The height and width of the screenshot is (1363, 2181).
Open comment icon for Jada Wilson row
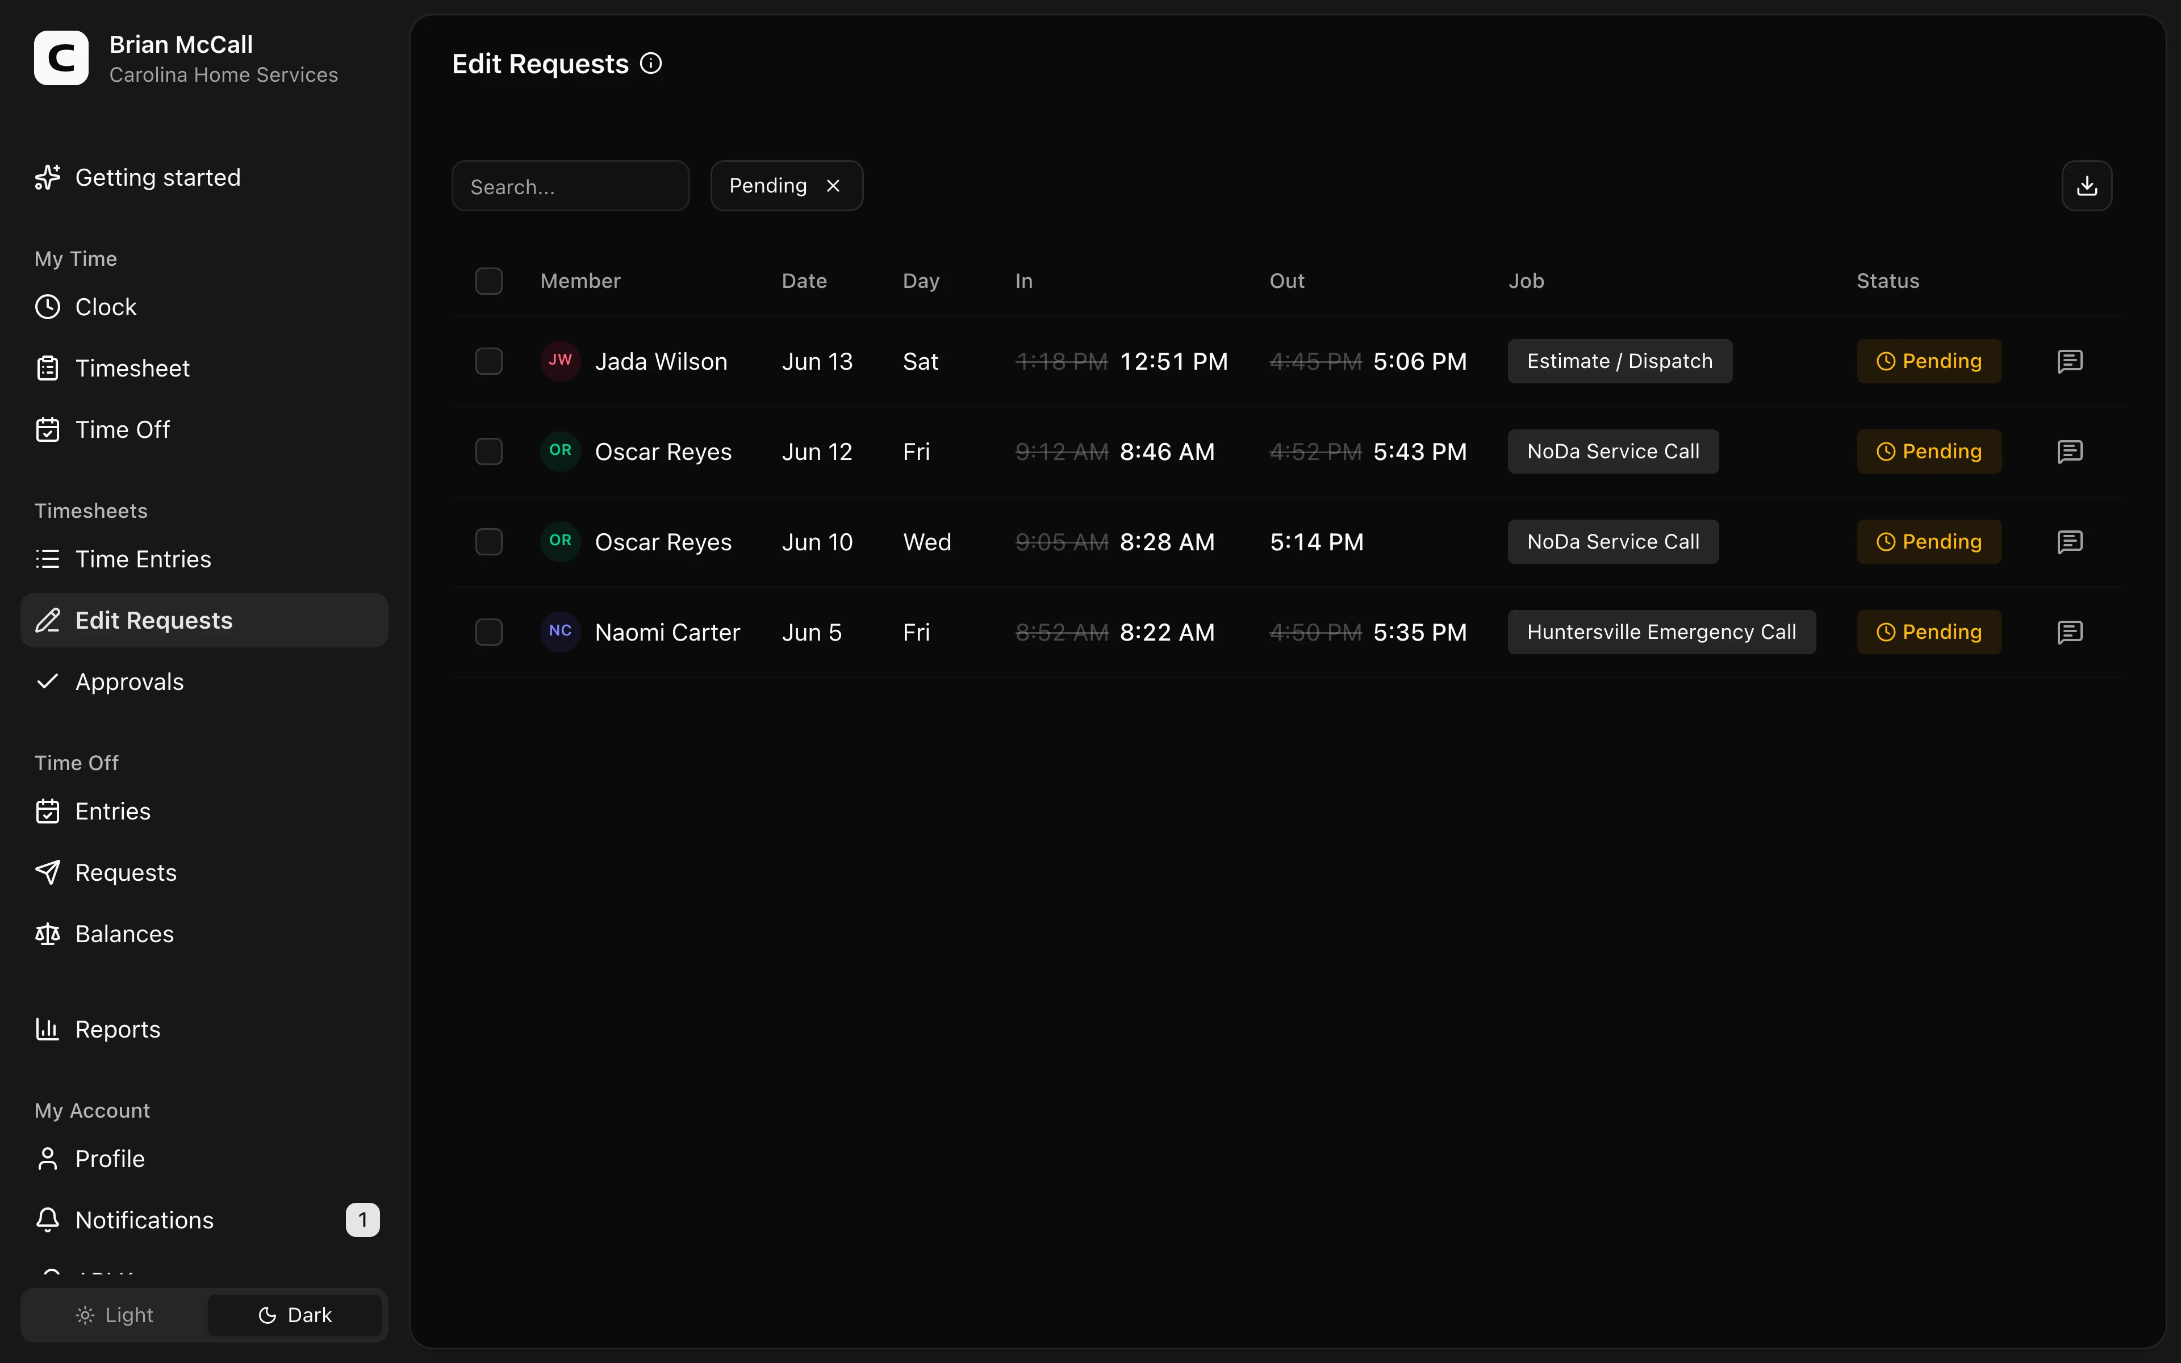(x=2069, y=362)
